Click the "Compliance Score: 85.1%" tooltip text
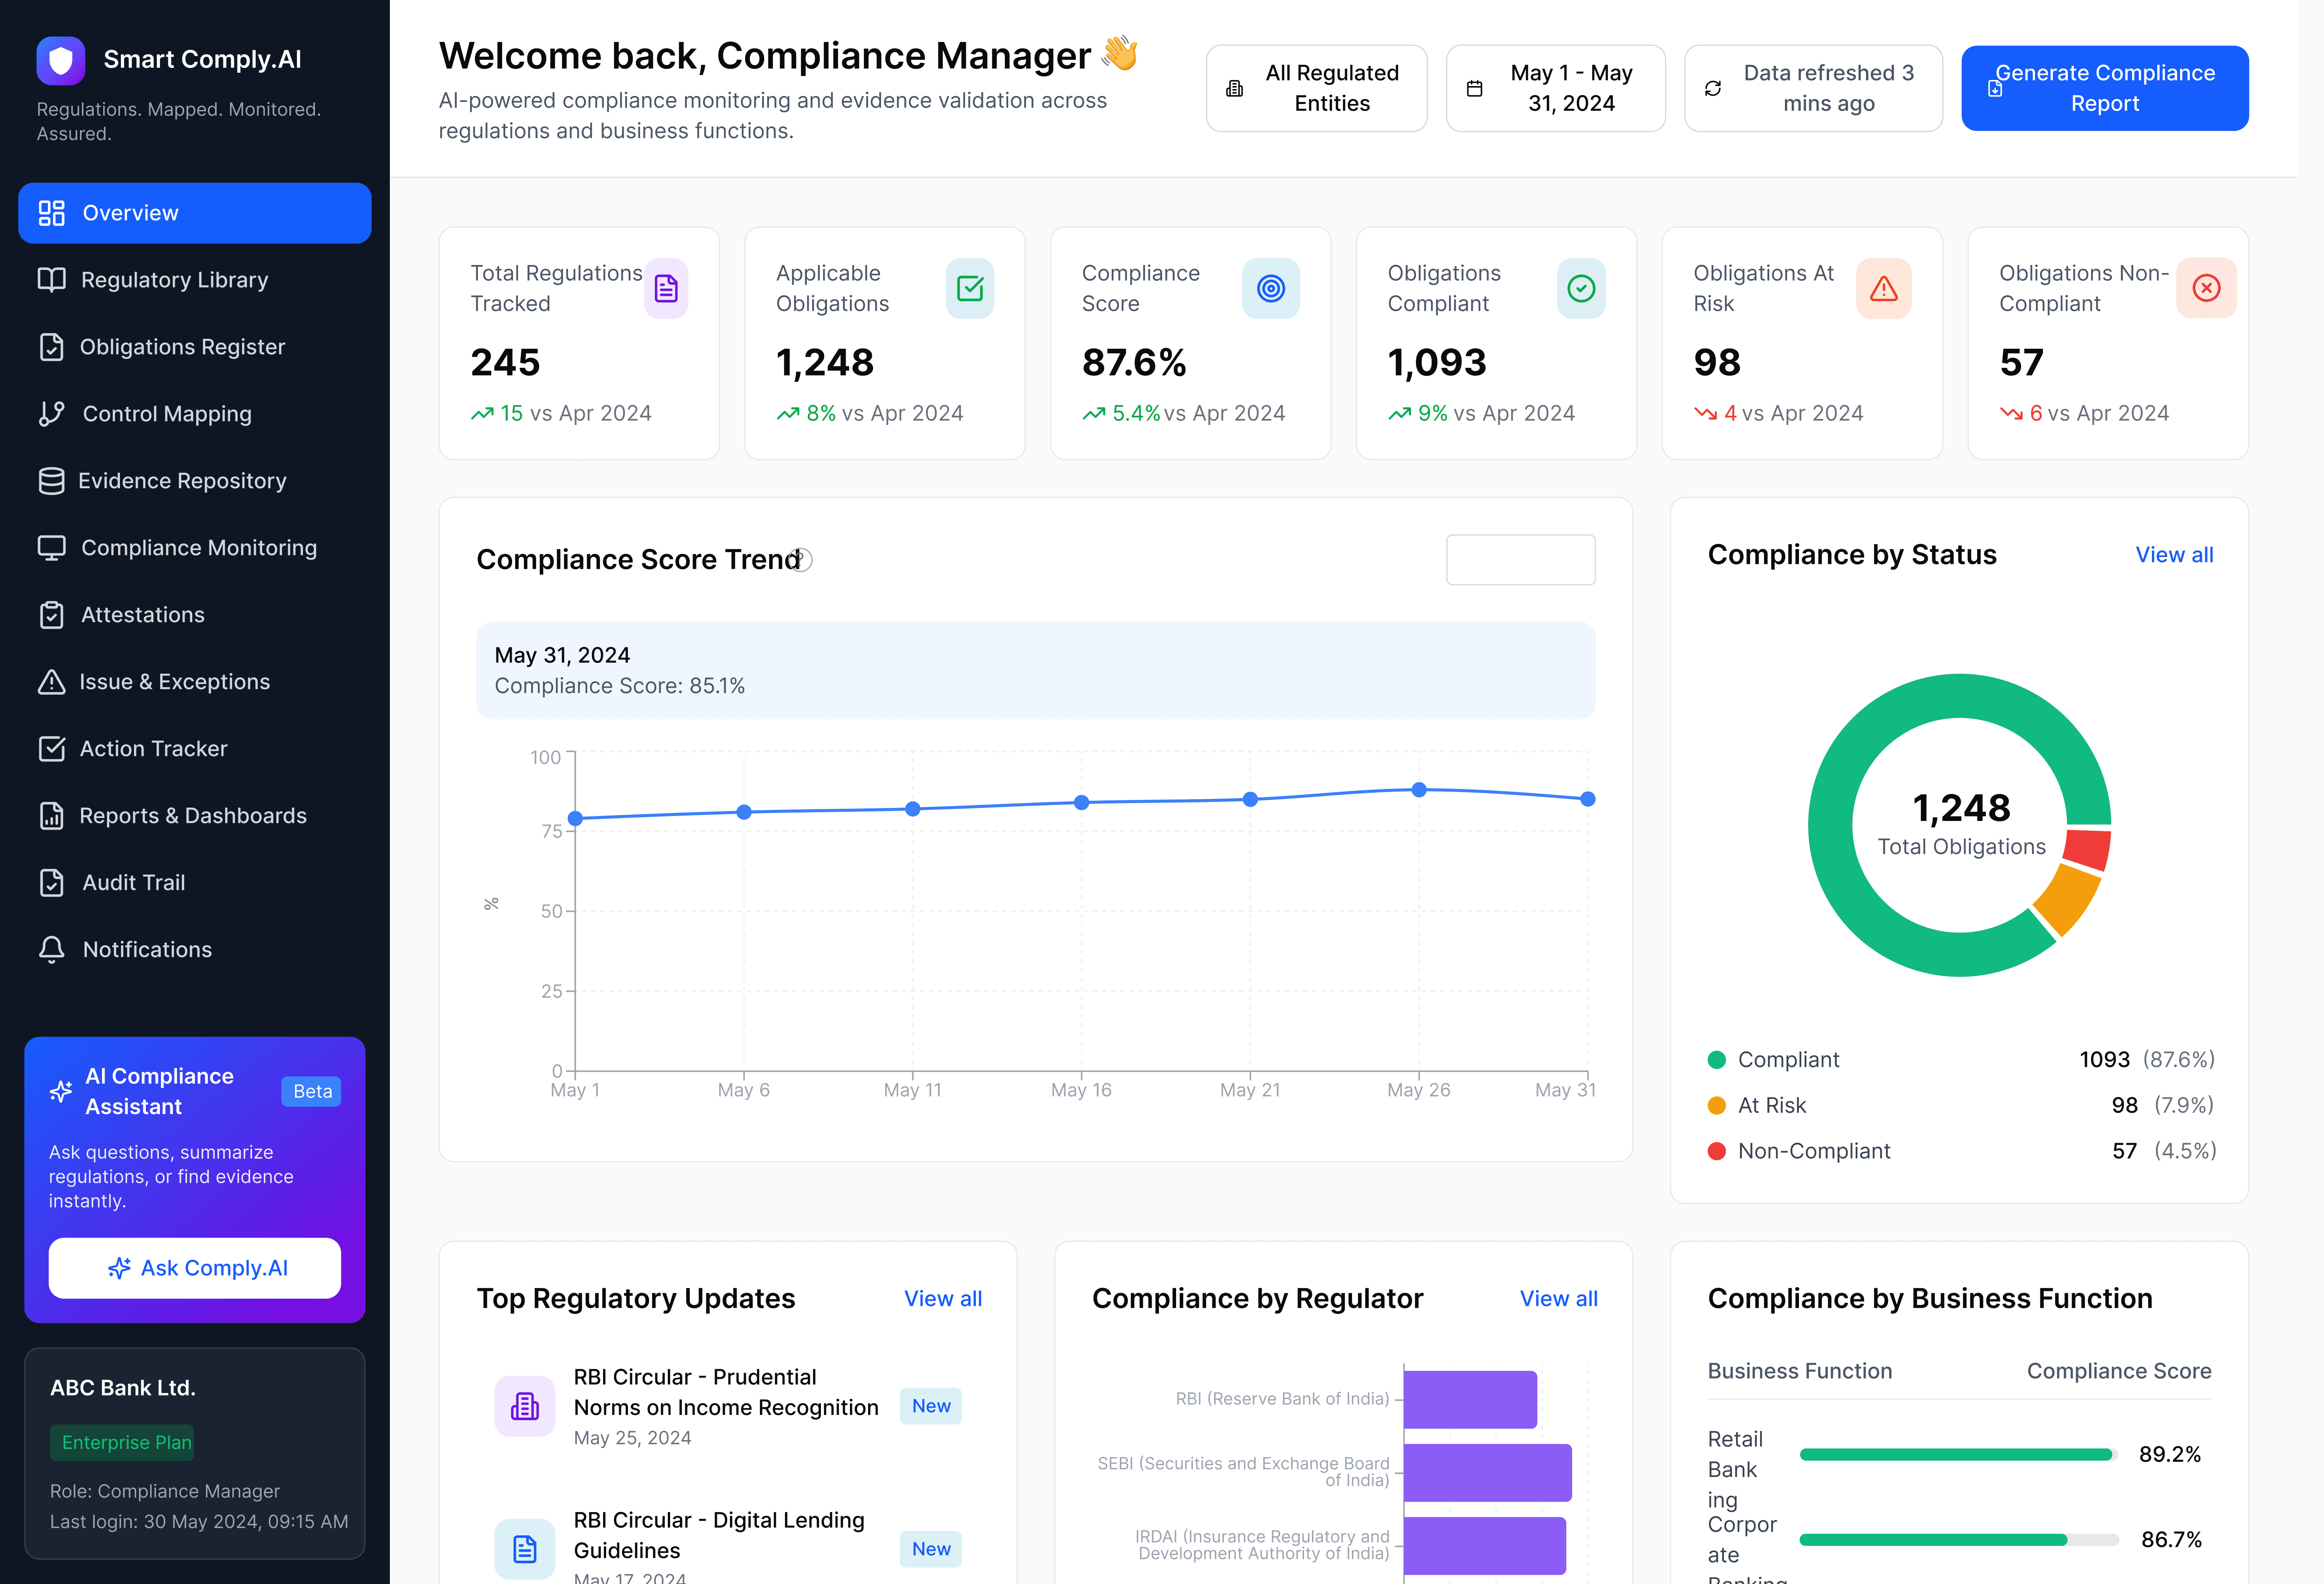This screenshot has width=2324, height=1584. (620, 686)
